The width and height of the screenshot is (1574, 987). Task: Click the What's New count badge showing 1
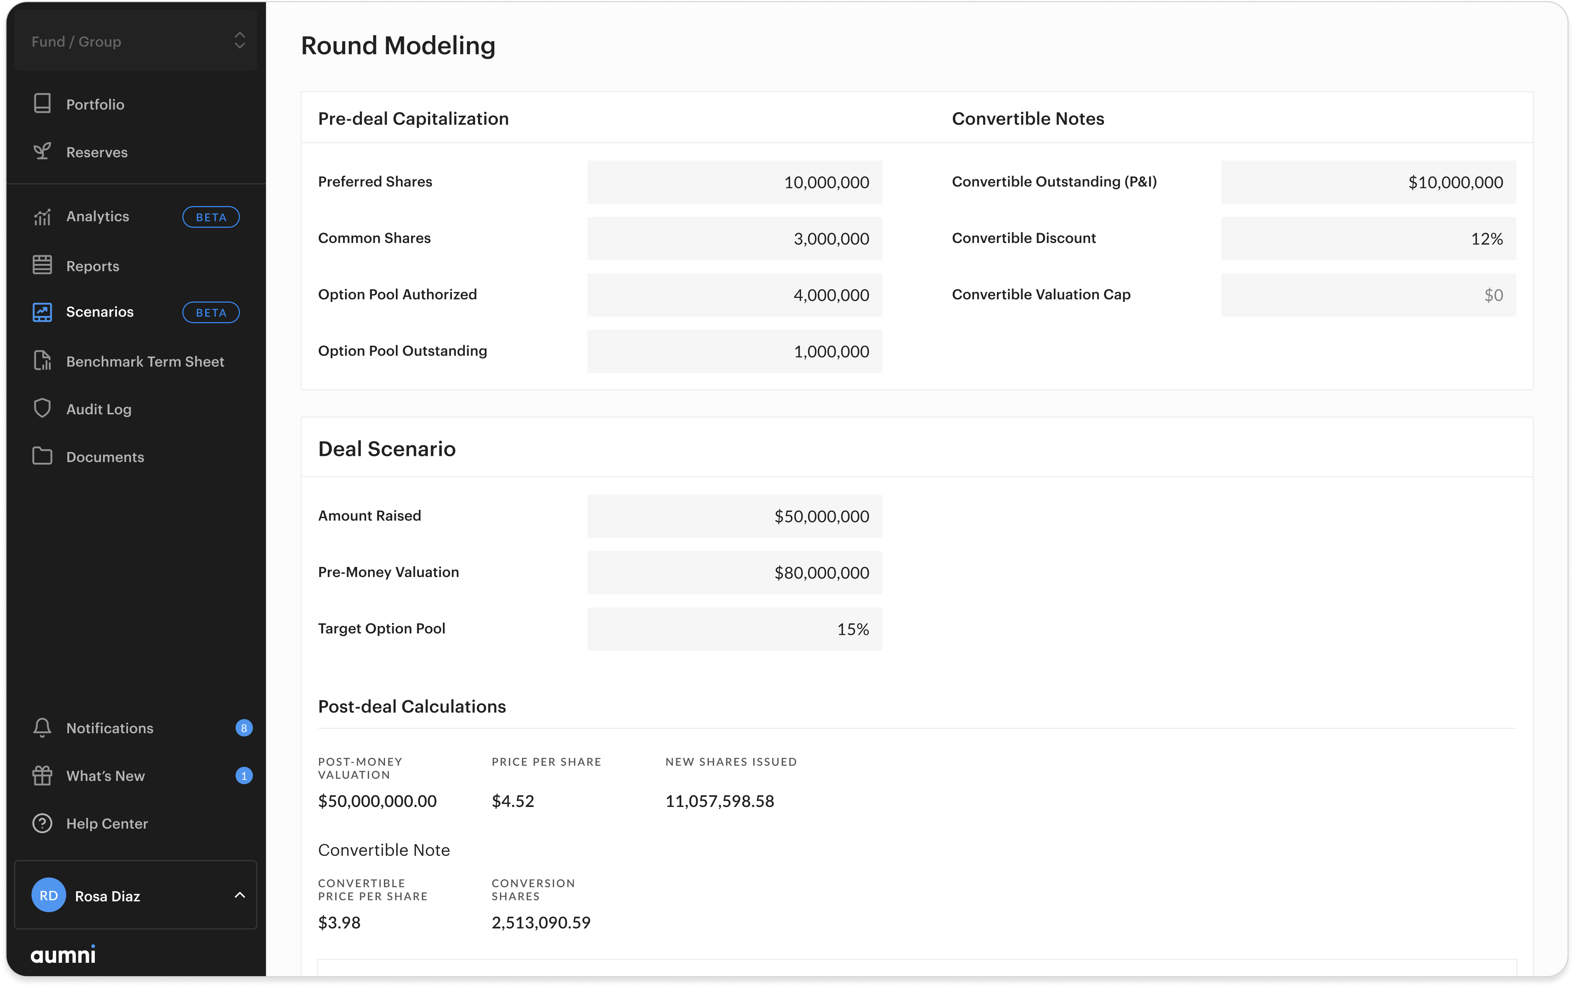pyautogui.click(x=244, y=775)
